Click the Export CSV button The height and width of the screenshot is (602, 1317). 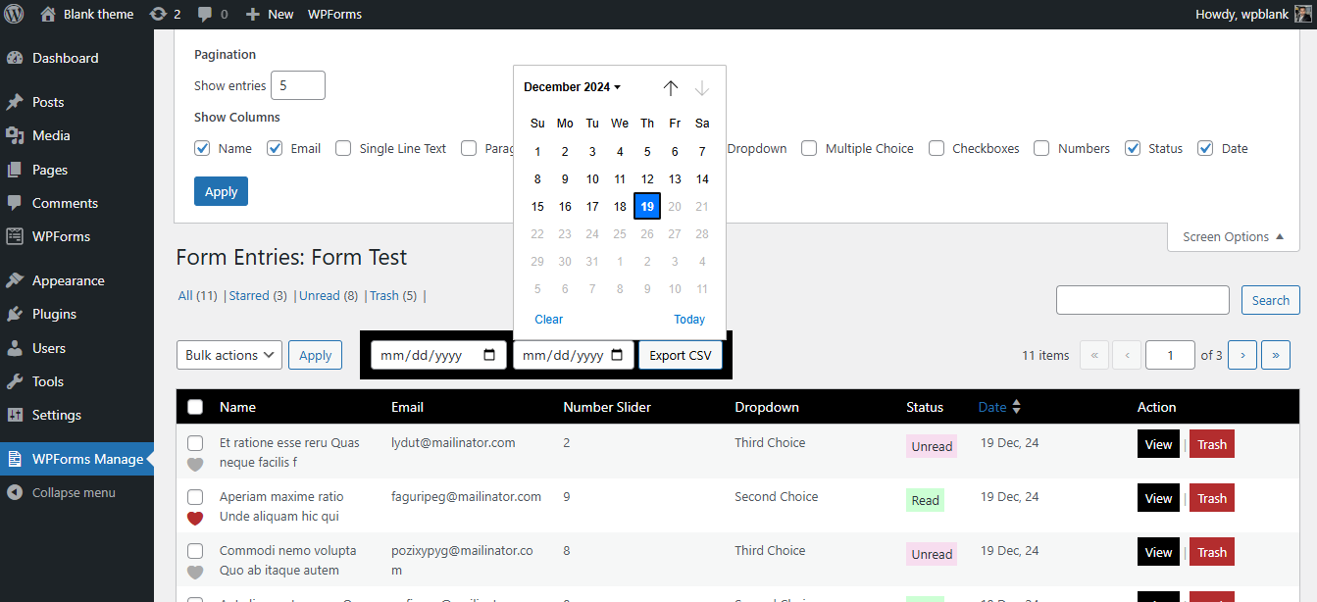pyautogui.click(x=681, y=355)
